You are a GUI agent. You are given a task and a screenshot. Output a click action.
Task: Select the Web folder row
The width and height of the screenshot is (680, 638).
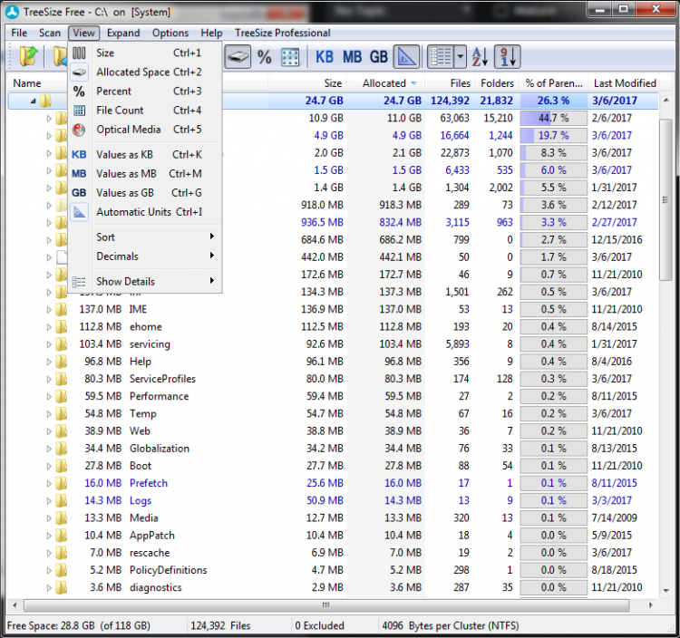coord(333,431)
